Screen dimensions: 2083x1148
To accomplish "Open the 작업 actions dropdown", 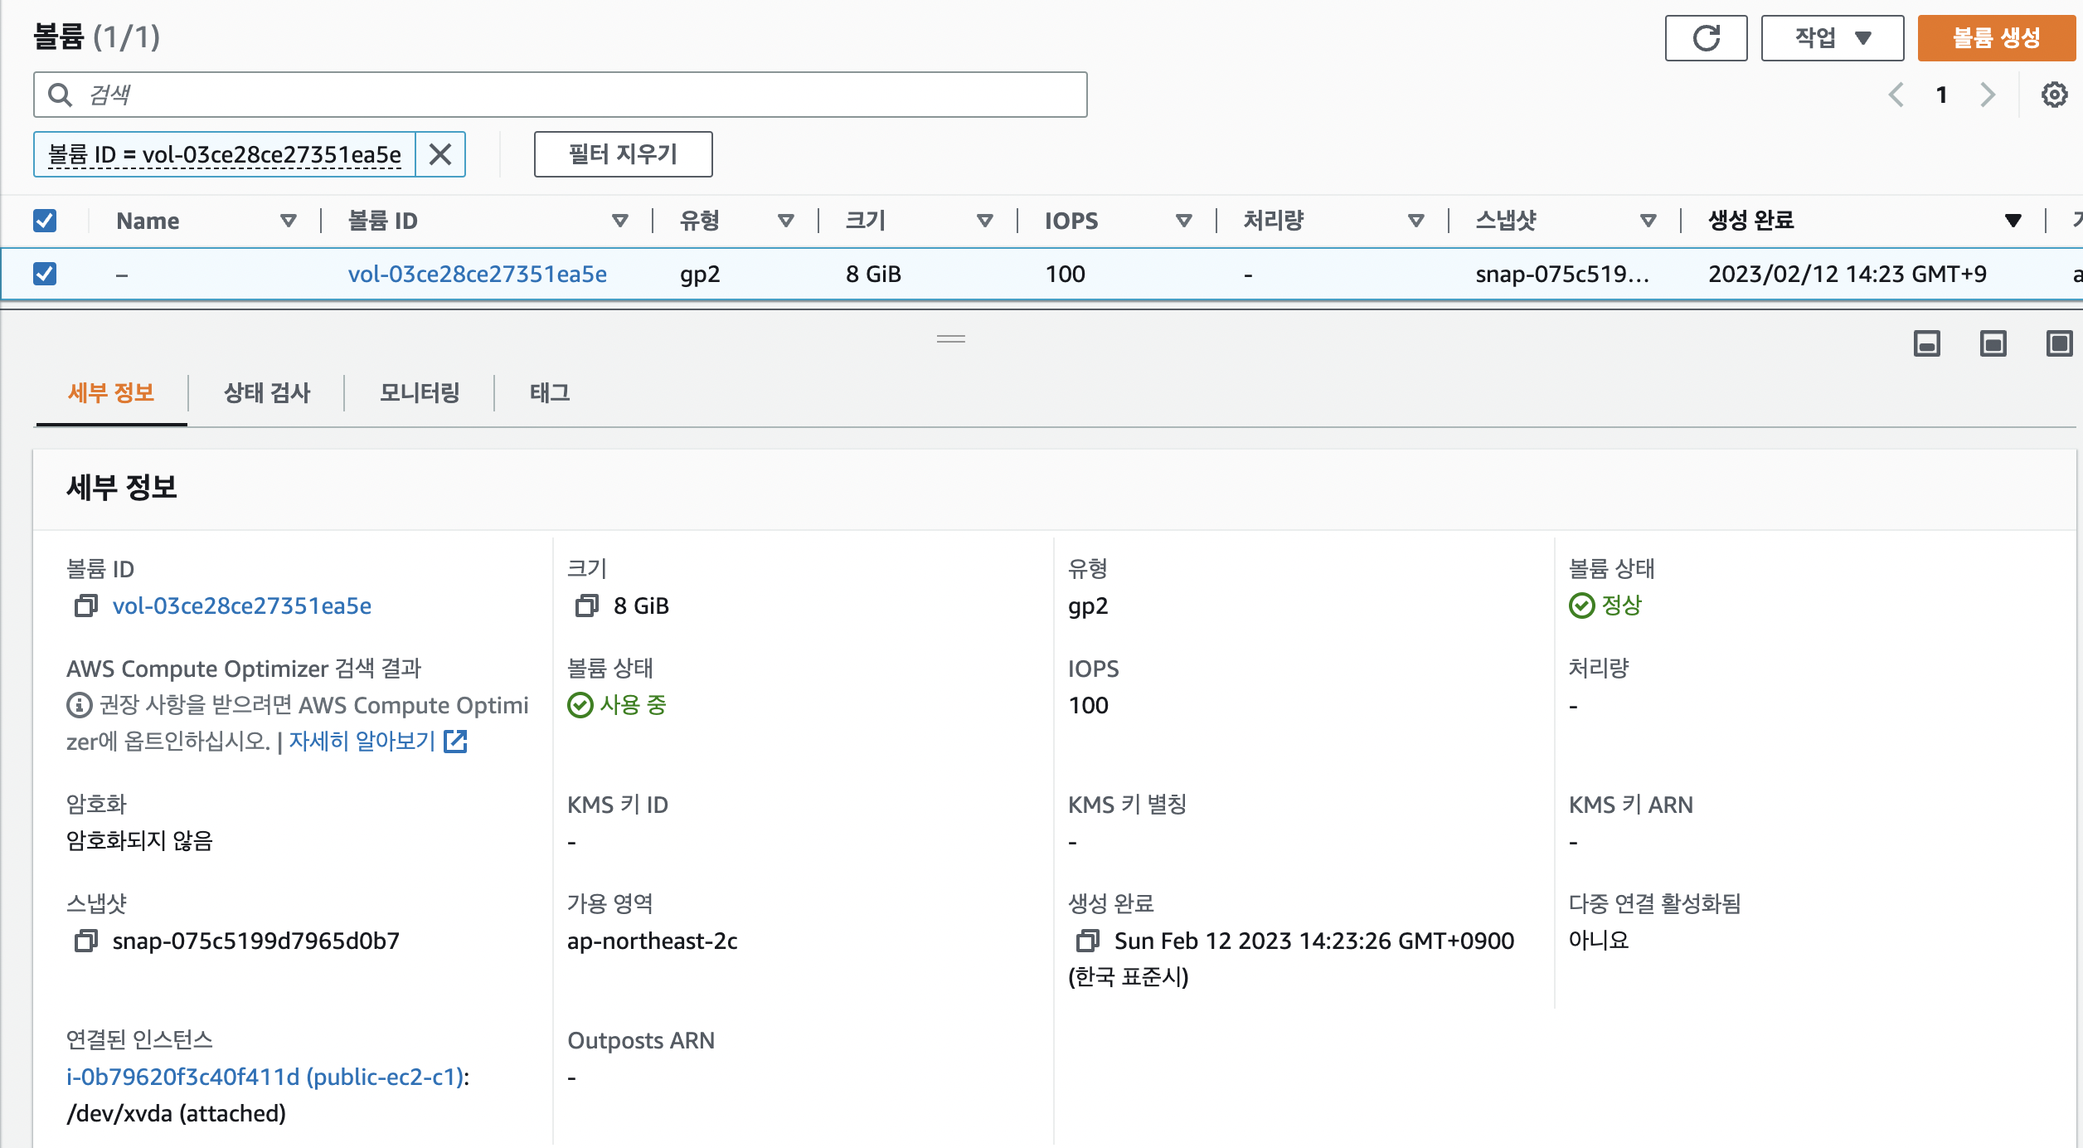I will tap(1832, 38).
